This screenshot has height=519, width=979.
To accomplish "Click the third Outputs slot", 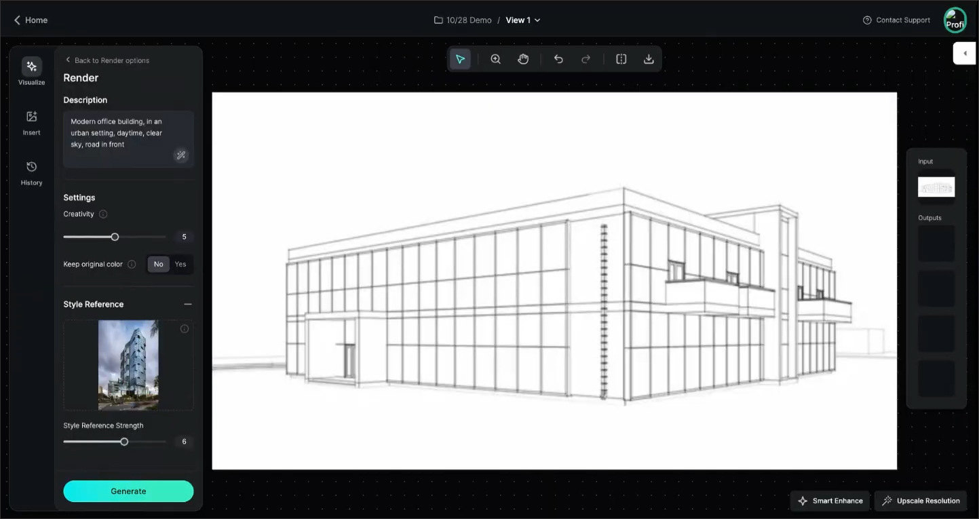I will tap(936, 333).
